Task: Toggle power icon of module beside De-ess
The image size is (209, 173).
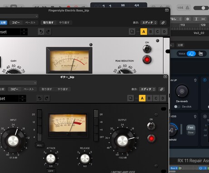Action: [205, 117]
